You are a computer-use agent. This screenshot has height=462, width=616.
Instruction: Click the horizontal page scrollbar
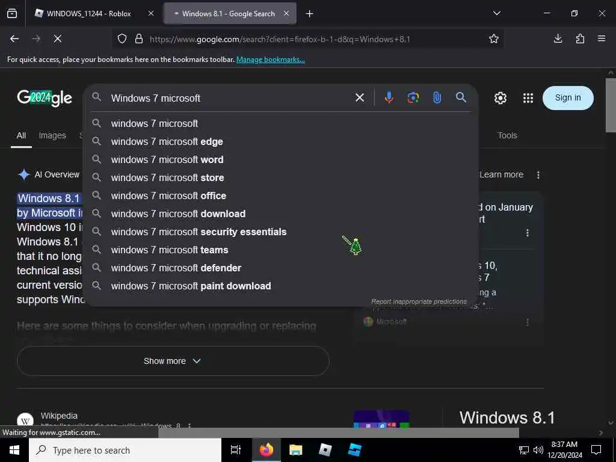pos(338,433)
